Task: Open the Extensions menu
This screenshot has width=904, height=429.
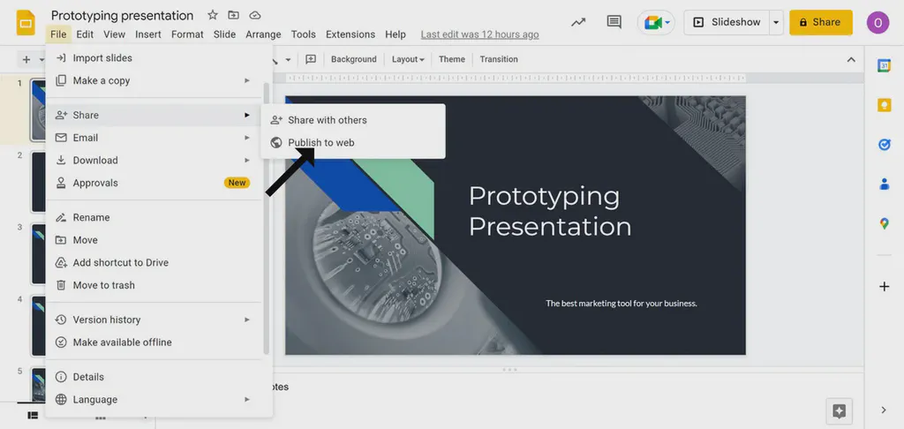Action: pyautogui.click(x=350, y=34)
